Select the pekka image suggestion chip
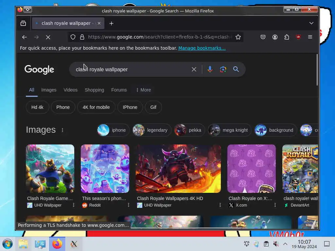The image size is (335, 251). pyautogui.click(x=189, y=130)
